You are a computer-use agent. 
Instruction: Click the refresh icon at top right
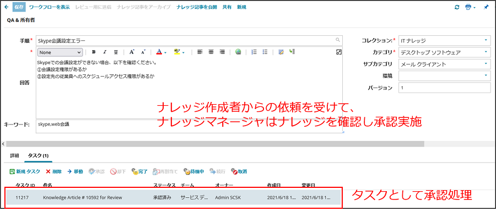(x=457, y=7)
